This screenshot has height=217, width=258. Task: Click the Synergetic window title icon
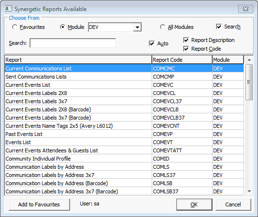click(8, 9)
